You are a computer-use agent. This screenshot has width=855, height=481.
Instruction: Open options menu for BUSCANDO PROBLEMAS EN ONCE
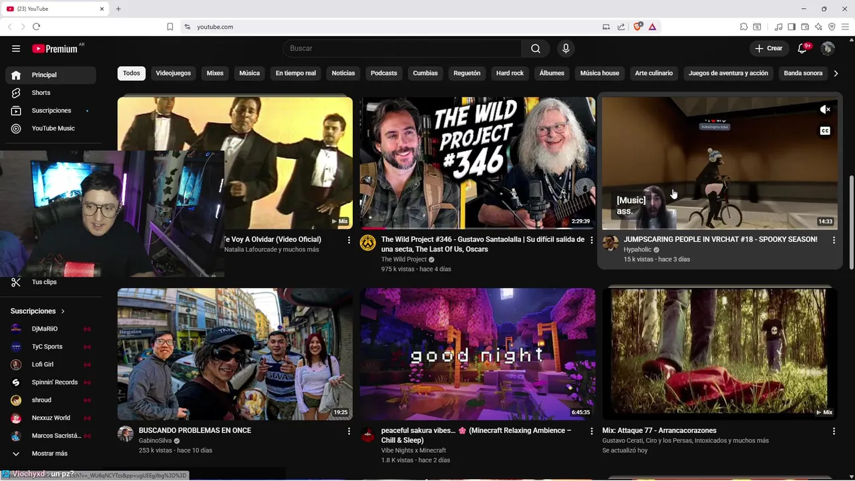pos(349,432)
